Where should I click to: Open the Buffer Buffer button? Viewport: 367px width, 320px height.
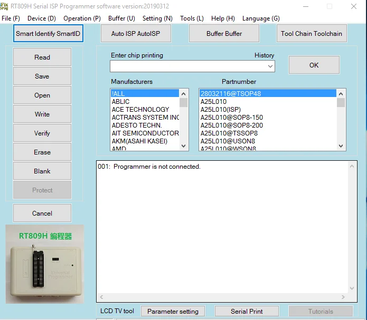224,33
